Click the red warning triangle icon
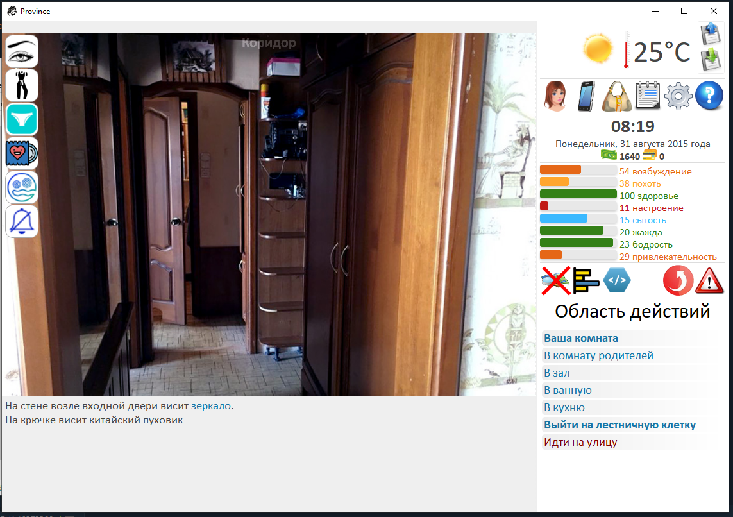Viewport: 733px width, 517px height. coord(710,280)
